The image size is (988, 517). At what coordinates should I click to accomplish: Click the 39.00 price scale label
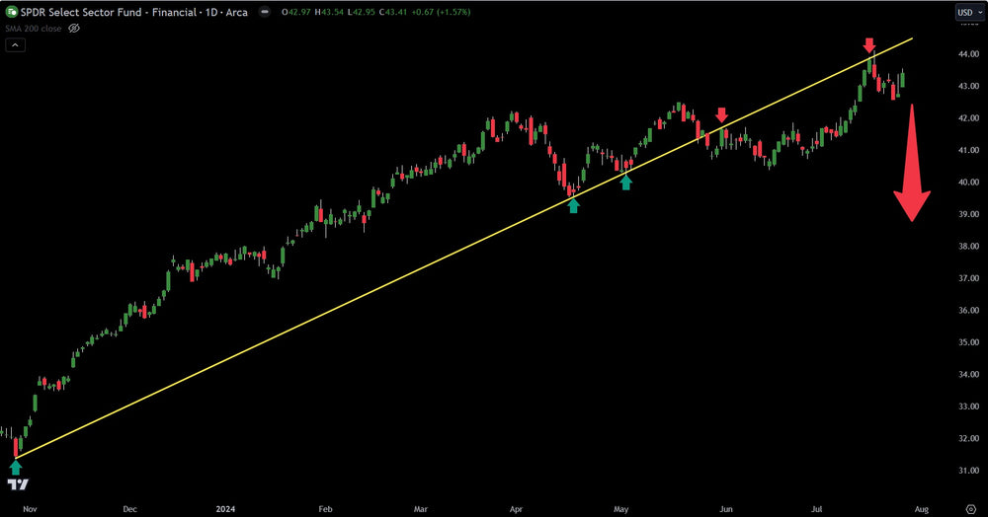click(x=956, y=214)
